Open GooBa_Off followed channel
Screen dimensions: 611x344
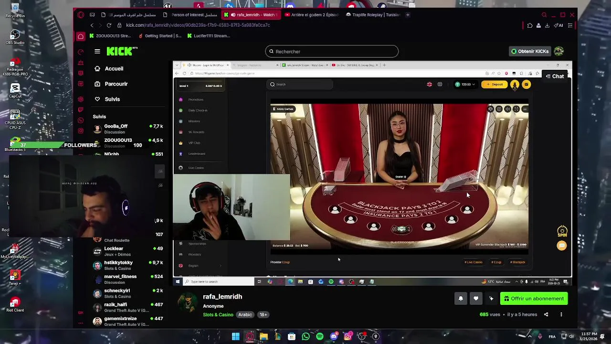coord(128,129)
